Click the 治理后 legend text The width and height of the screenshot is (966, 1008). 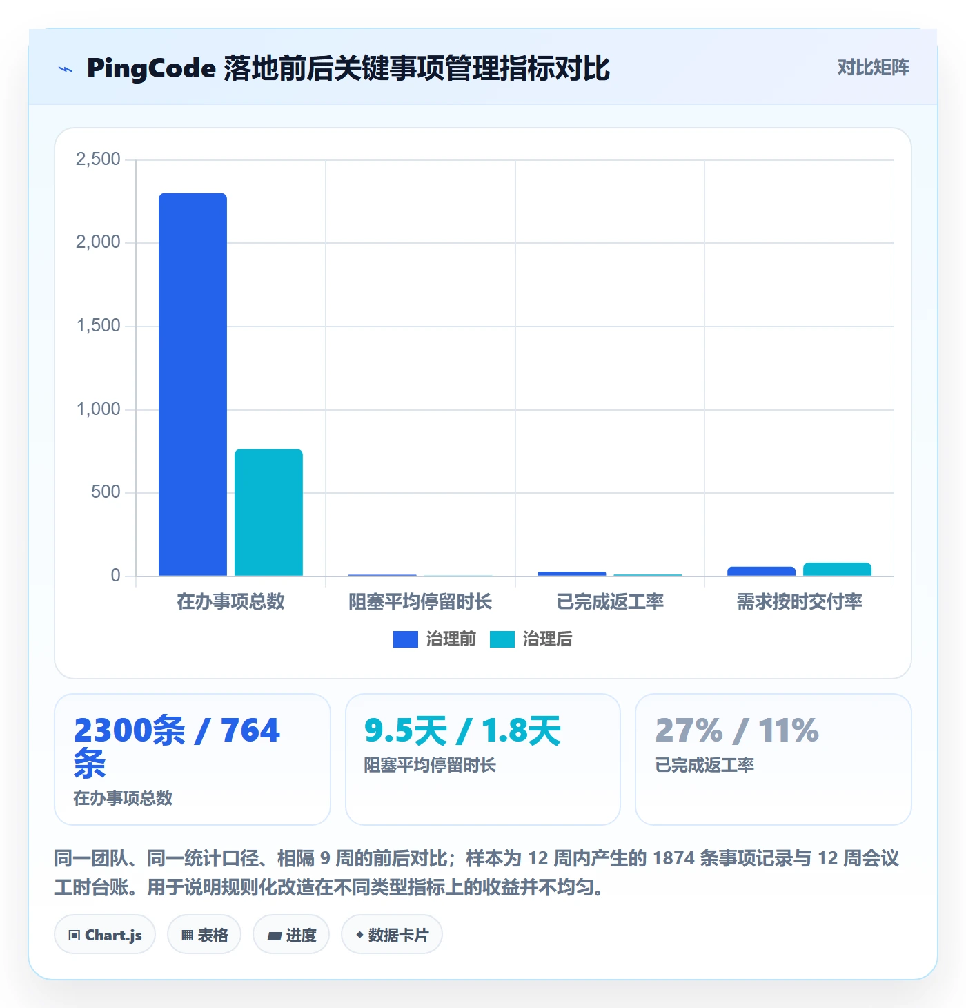click(x=548, y=639)
